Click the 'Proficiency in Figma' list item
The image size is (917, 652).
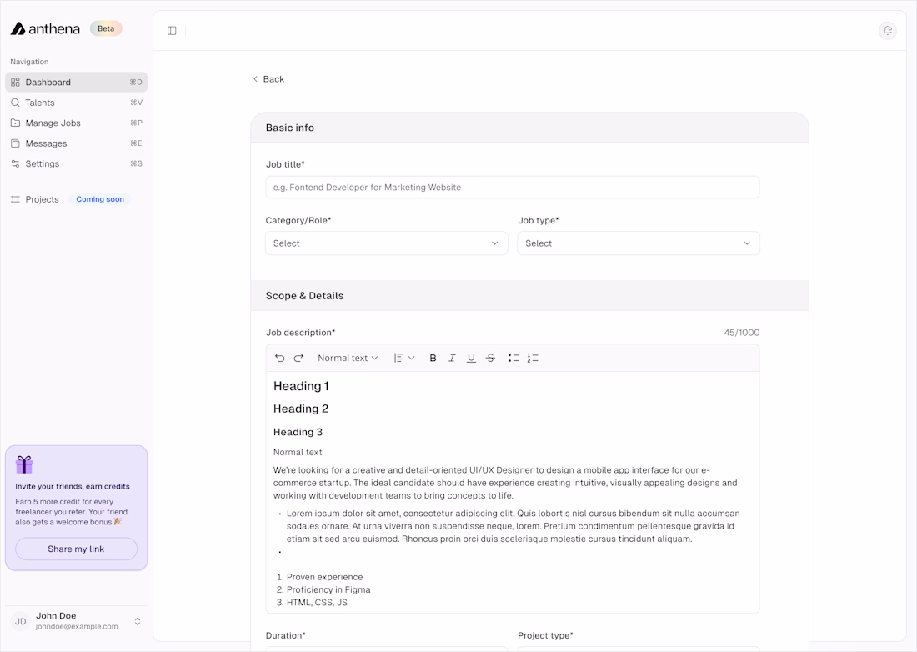tap(328, 590)
